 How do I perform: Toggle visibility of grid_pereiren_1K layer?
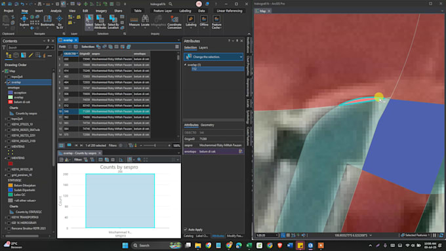(x=9, y=175)
